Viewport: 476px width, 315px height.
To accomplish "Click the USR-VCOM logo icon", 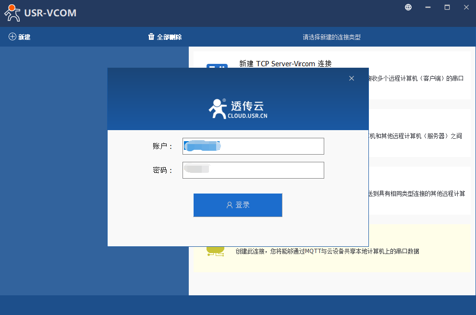I will coord(12,13).
